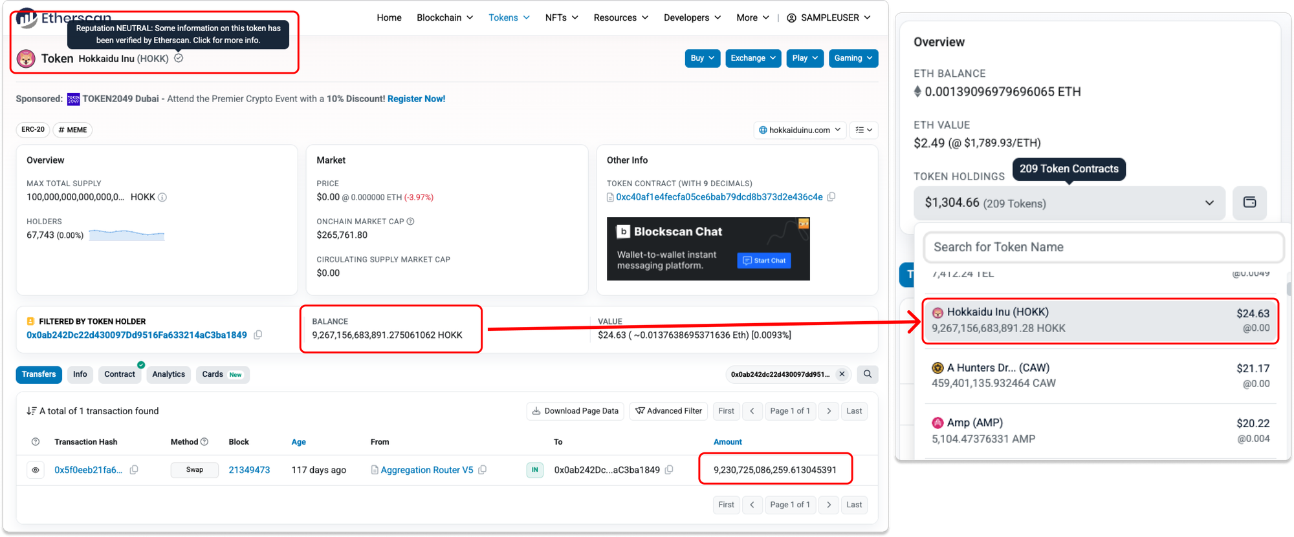
Task: Click the Download Page Data button
Action: click(575, 411)
